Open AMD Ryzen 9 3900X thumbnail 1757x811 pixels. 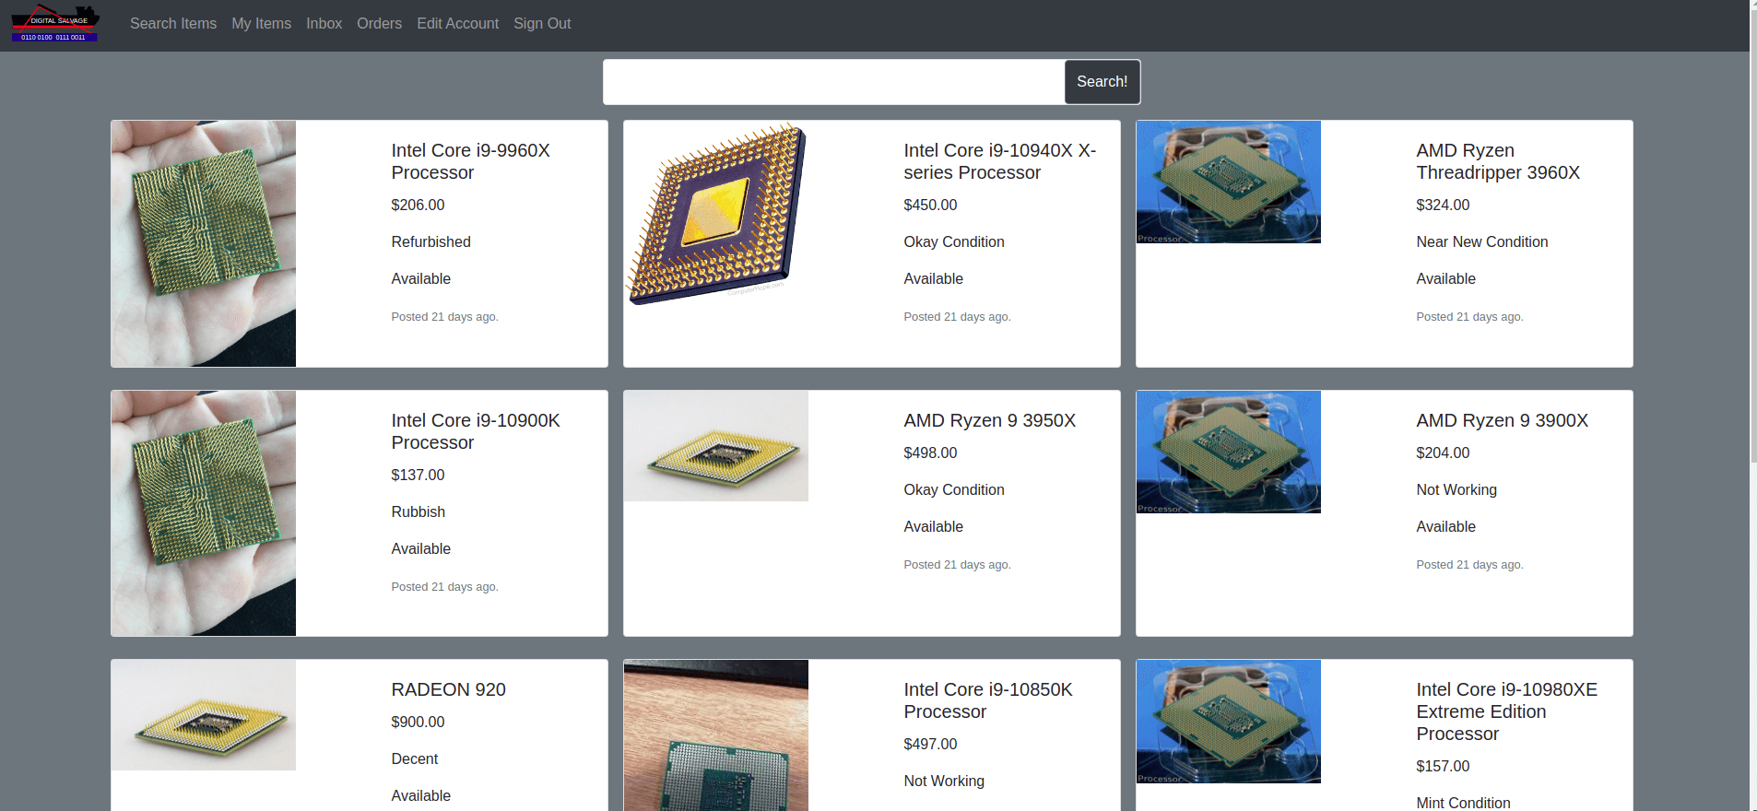(1229, 452)
